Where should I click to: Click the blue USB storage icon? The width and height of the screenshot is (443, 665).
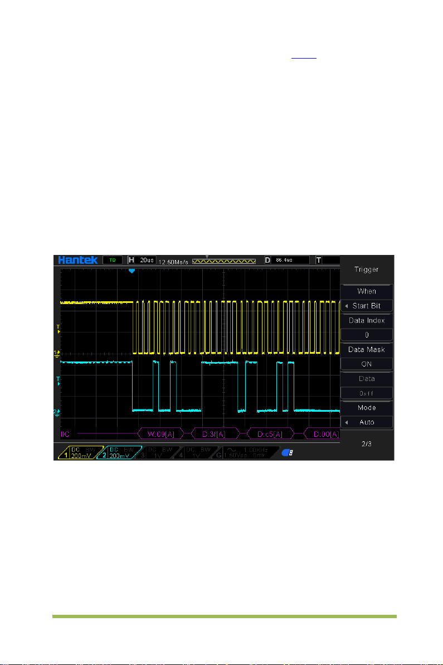click(x=287, y=452)
